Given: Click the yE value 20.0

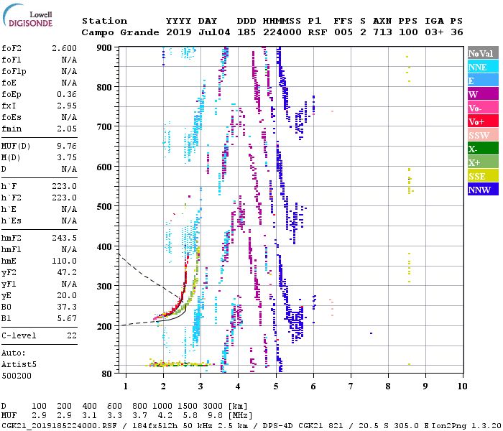Looking at the screenshot, I should pyautogui.click(x=67, y=295).
